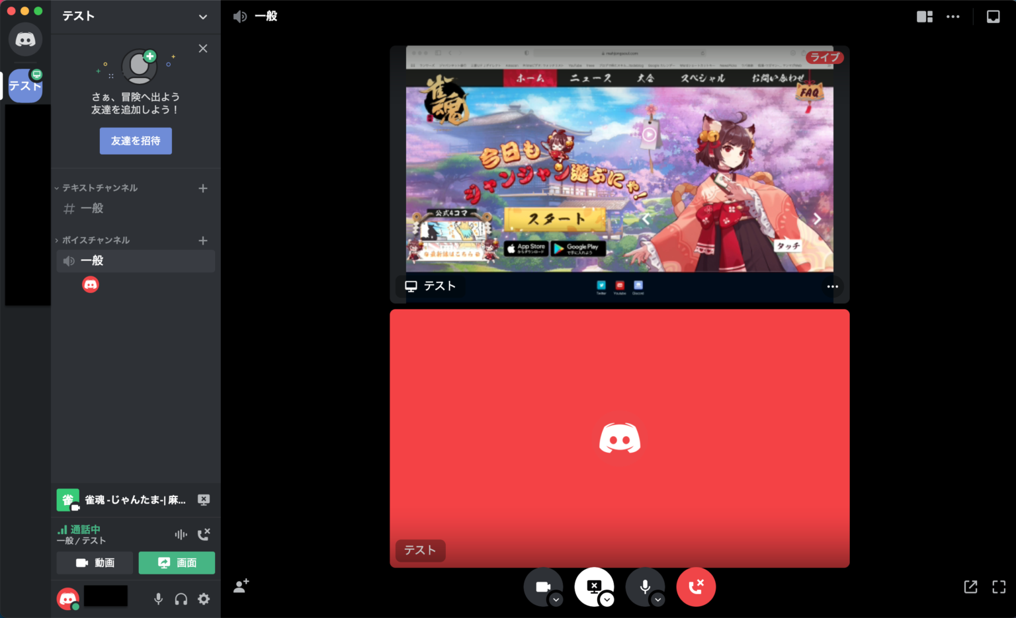Dismiss the invite friends banner

pos(203,48)
